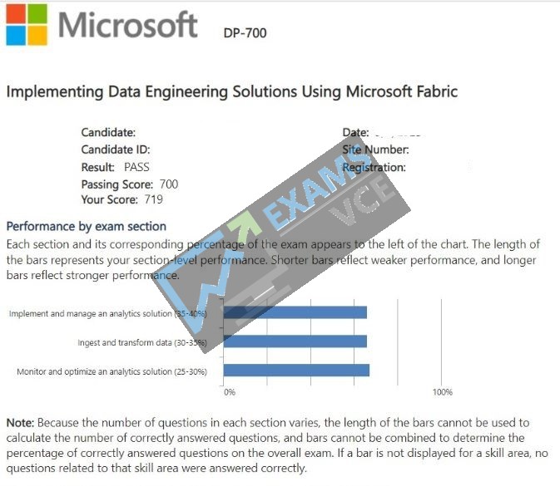The image size is (560, 486).
Task: Click the Implement and manage analytics solution bar
Action: click(295, 312)
